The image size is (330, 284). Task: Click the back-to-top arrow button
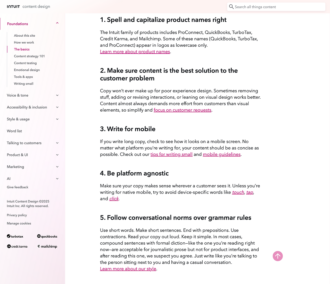[x=278, y=256]
